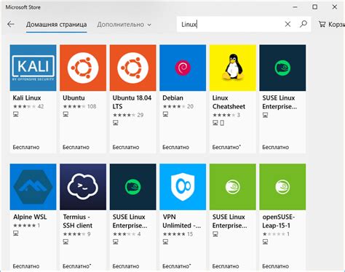This screenshot has height=272, width=345.
Task: Click the Ubuntu 18.04 LTS title
Action: click(132, 102)
